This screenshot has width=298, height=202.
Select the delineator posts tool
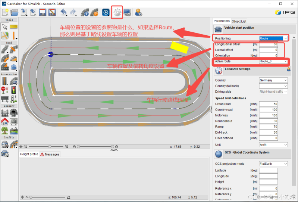[x=14, y=99]
